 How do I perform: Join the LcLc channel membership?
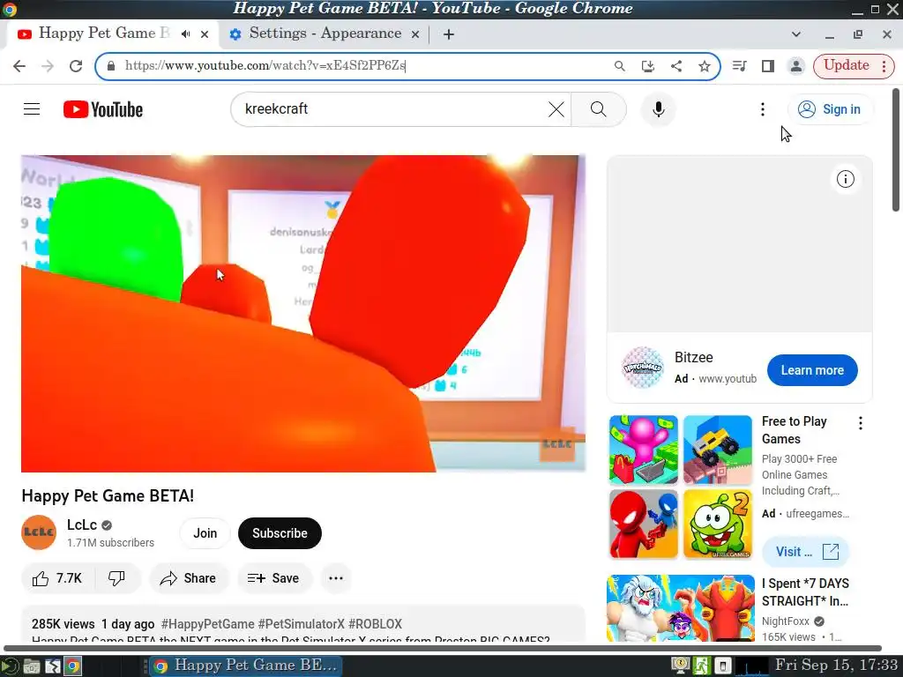click(205, 533)
